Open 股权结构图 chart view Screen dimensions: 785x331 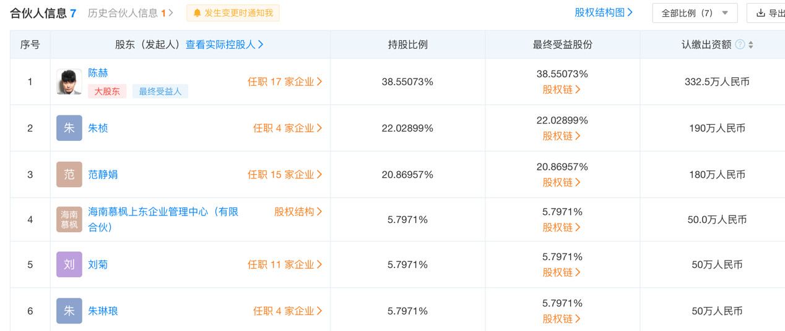[x=604, y=12]
